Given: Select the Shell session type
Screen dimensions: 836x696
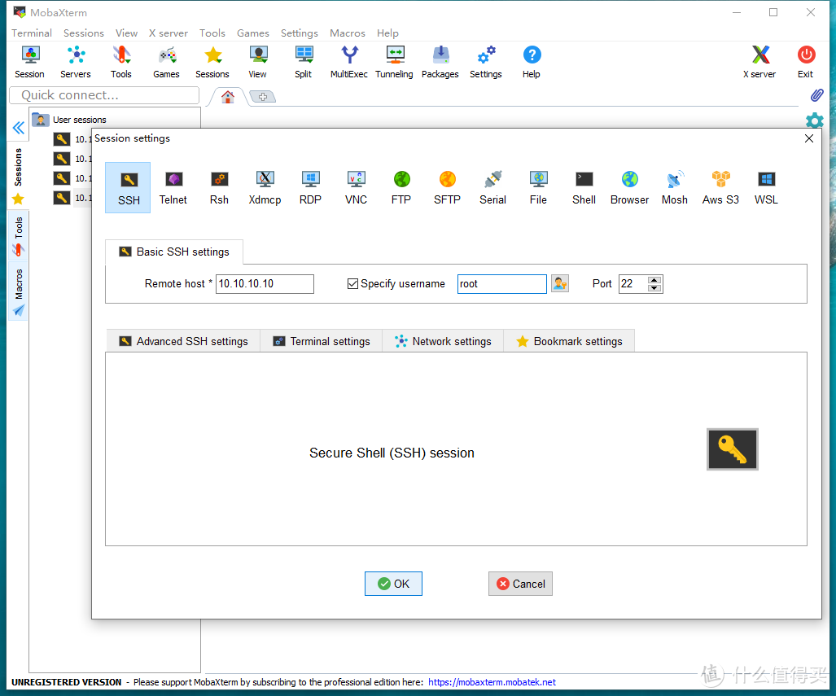Looking at the screenshot, I should (x=584, y=188).
